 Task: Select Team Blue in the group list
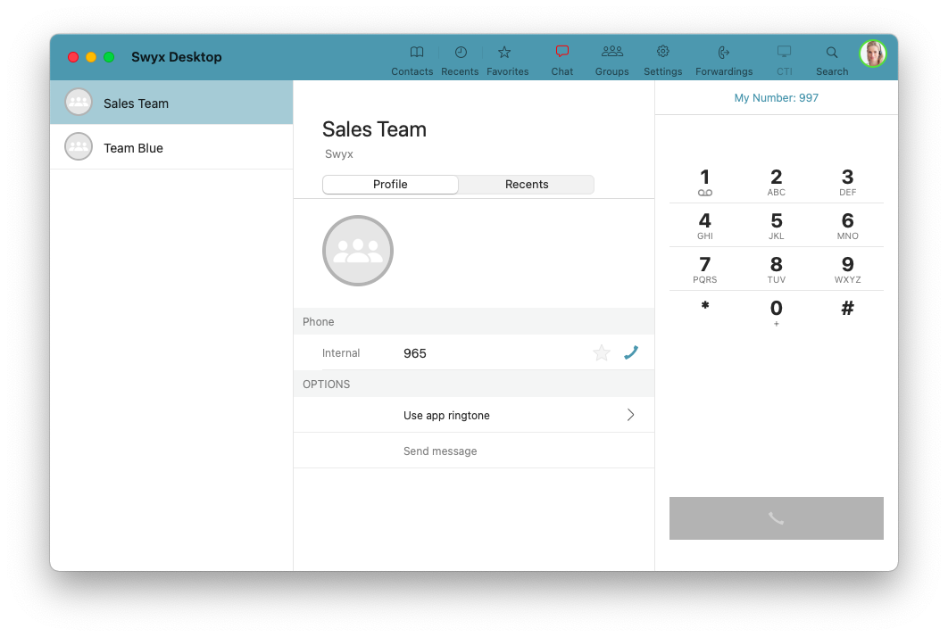pyautogui.click(x=133, y=148)
